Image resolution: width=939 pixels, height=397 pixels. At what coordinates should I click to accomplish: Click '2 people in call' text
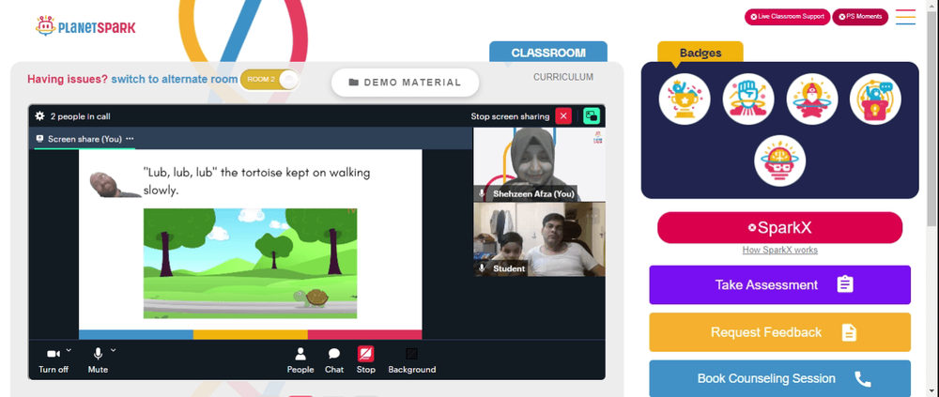point(80,116)
